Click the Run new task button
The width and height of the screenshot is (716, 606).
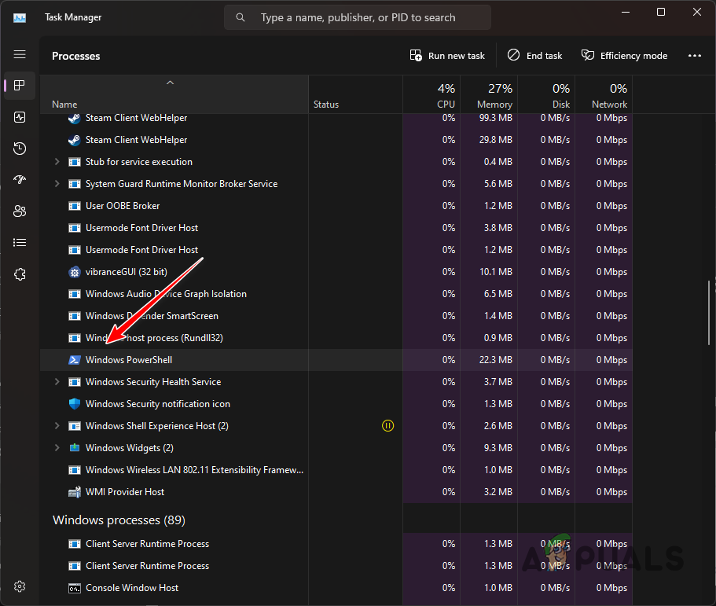pyautogui.click(x=447, y=55)
